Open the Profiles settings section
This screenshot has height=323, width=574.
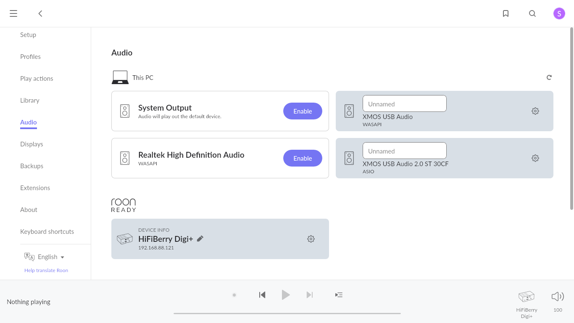click(x=30, y=57)
